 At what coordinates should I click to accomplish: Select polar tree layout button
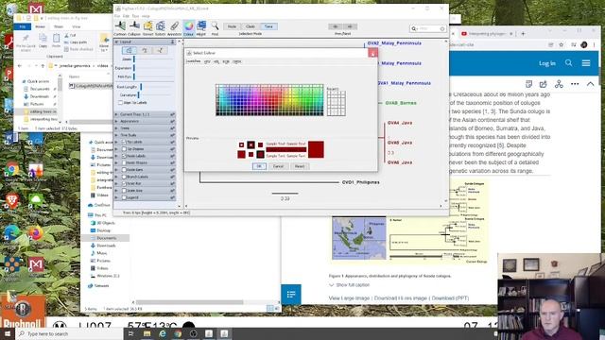[145, 50]
